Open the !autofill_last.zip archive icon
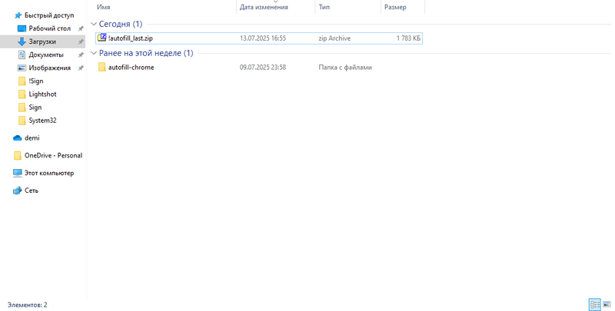This screenshot has width=615, height=311. [101, 38]
